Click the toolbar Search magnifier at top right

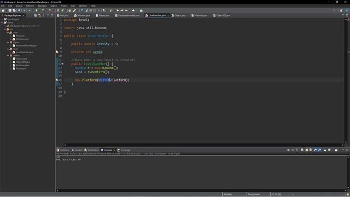[334, 10]
